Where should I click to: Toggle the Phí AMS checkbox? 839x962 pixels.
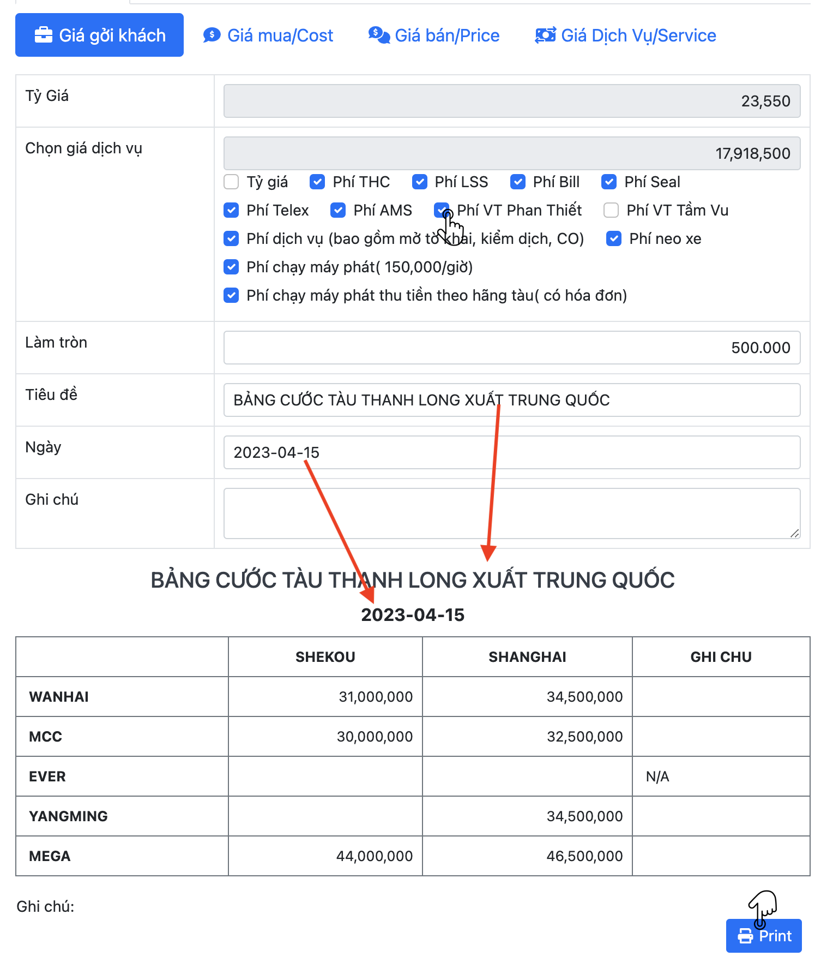338,210
